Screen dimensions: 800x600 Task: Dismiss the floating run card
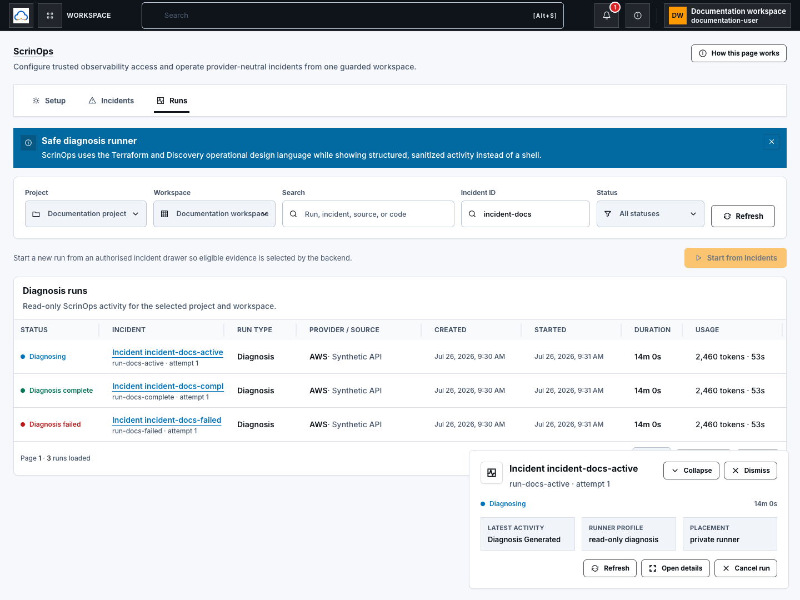[751, 471]
